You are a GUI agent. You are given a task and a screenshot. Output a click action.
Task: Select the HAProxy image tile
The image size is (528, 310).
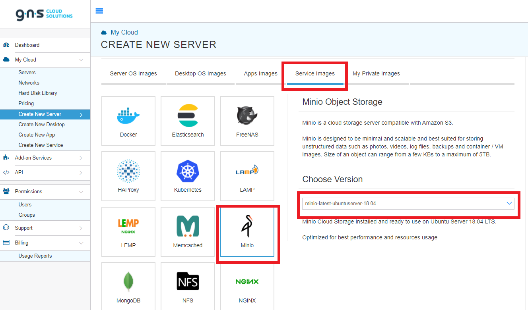tap(128, 176)
